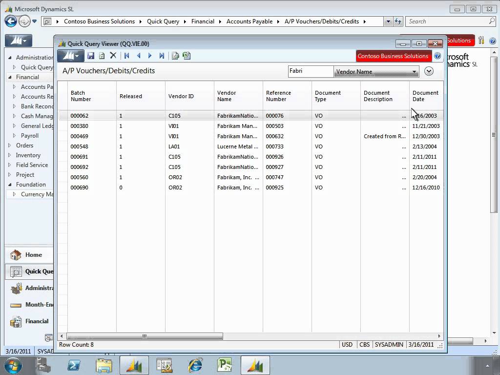Open breadcrumb address dropdown arrow

[388, 21]
